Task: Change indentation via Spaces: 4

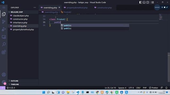Action: click(x=122, y=88)
